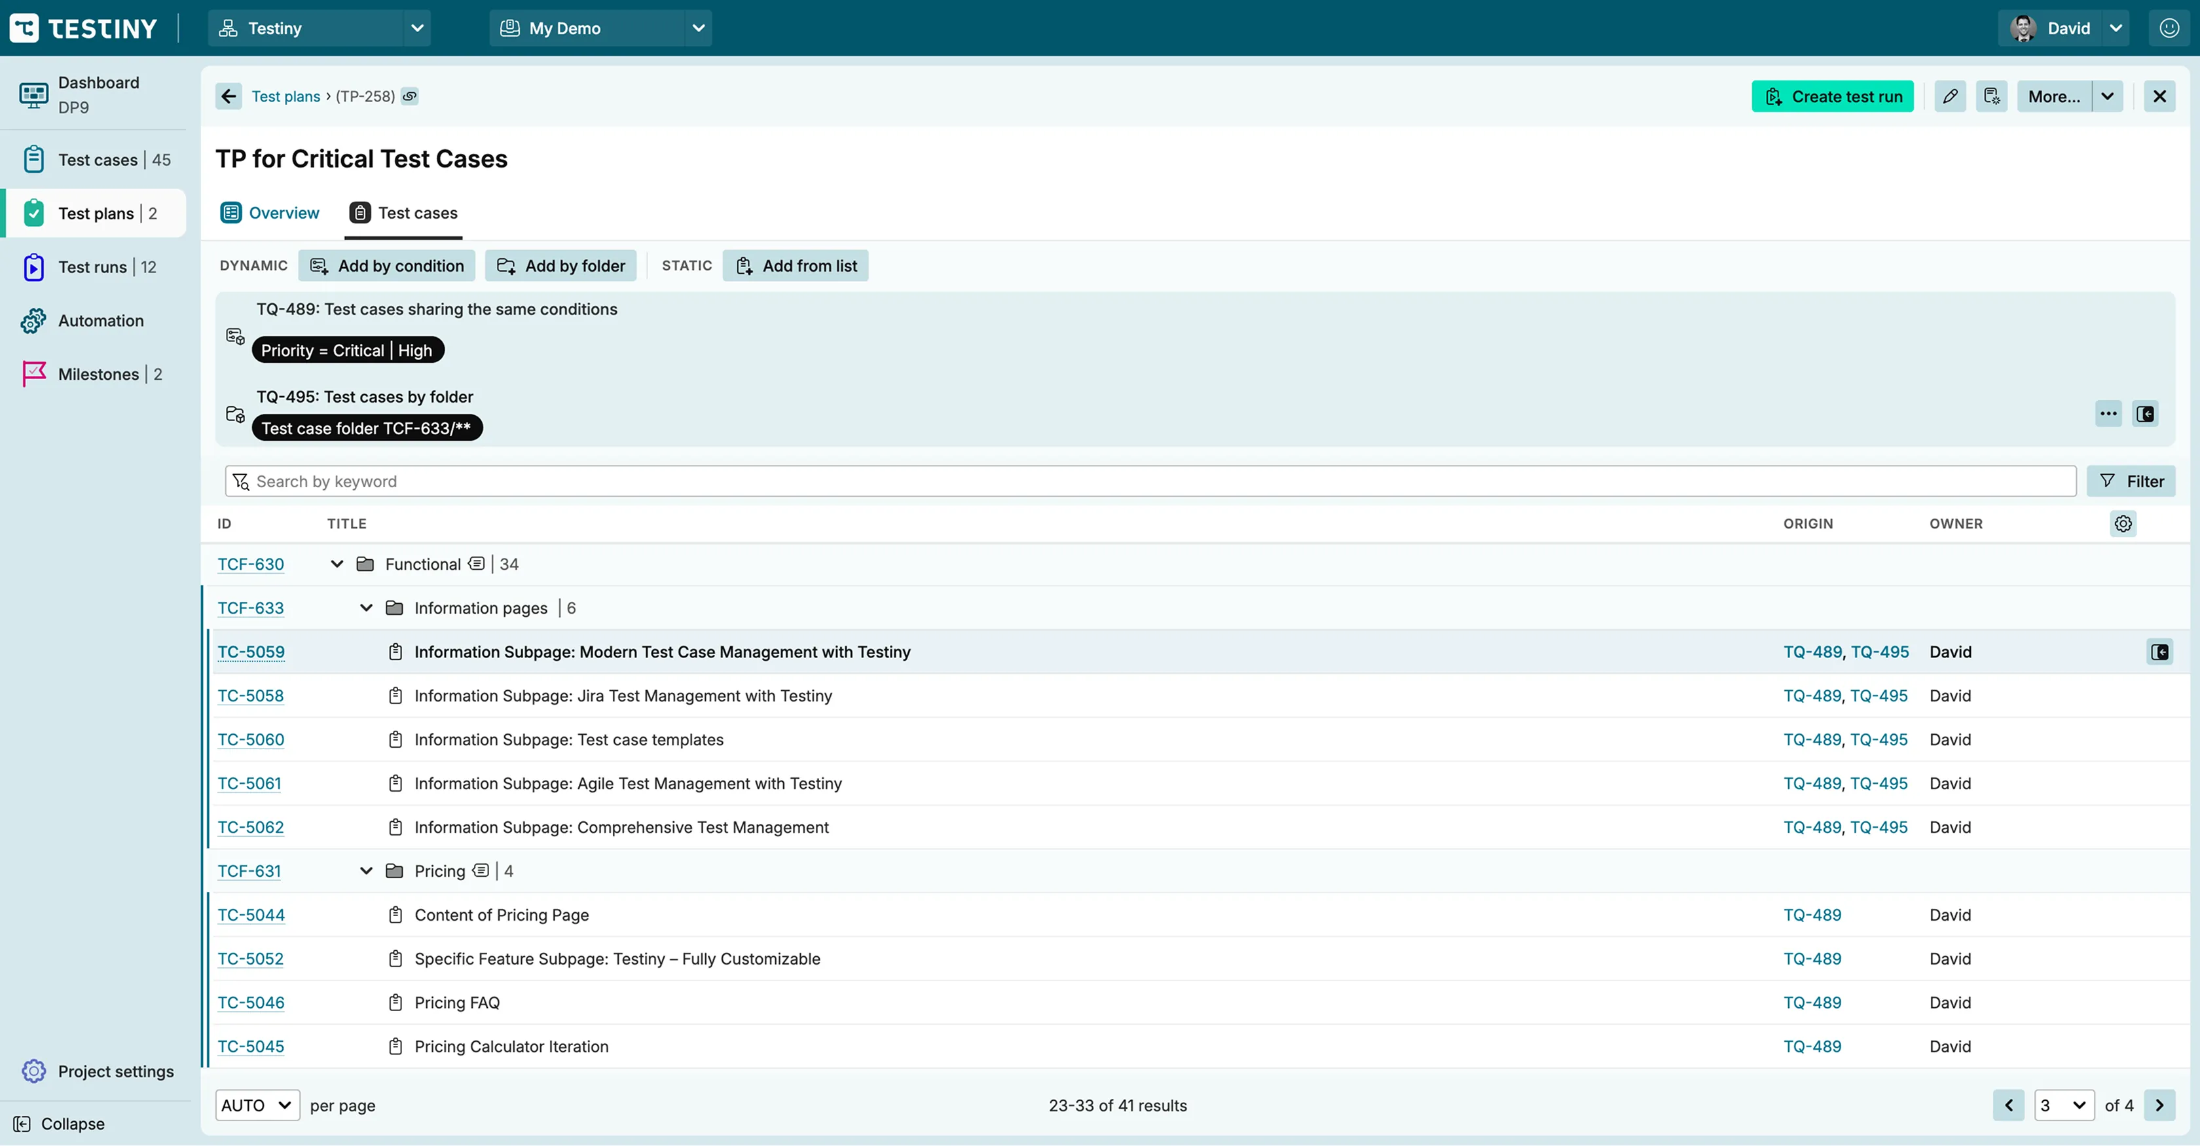
Task: Open the Filter button
Action: 2131,481
